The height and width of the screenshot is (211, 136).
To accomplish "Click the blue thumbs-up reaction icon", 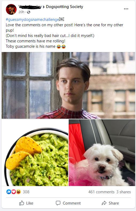I will tap(9, 192).
